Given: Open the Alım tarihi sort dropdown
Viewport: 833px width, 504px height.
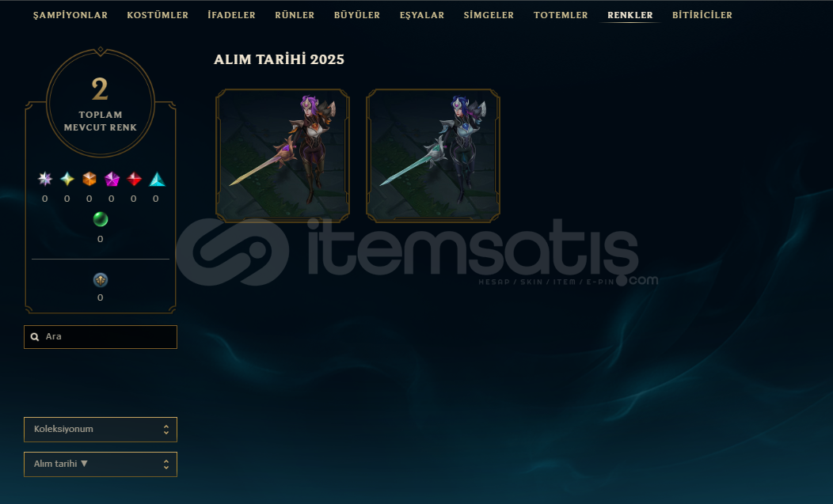Looking at the screenshot, I should [101, 464].
